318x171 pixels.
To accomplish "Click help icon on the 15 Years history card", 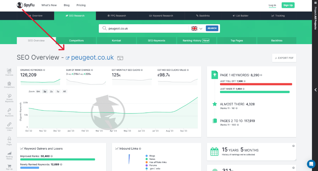I will (x=294, y=146).
